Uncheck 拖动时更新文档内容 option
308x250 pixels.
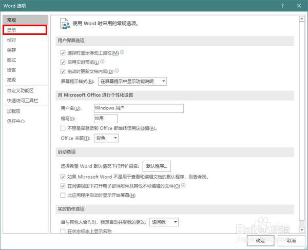(x=63, y=71)
